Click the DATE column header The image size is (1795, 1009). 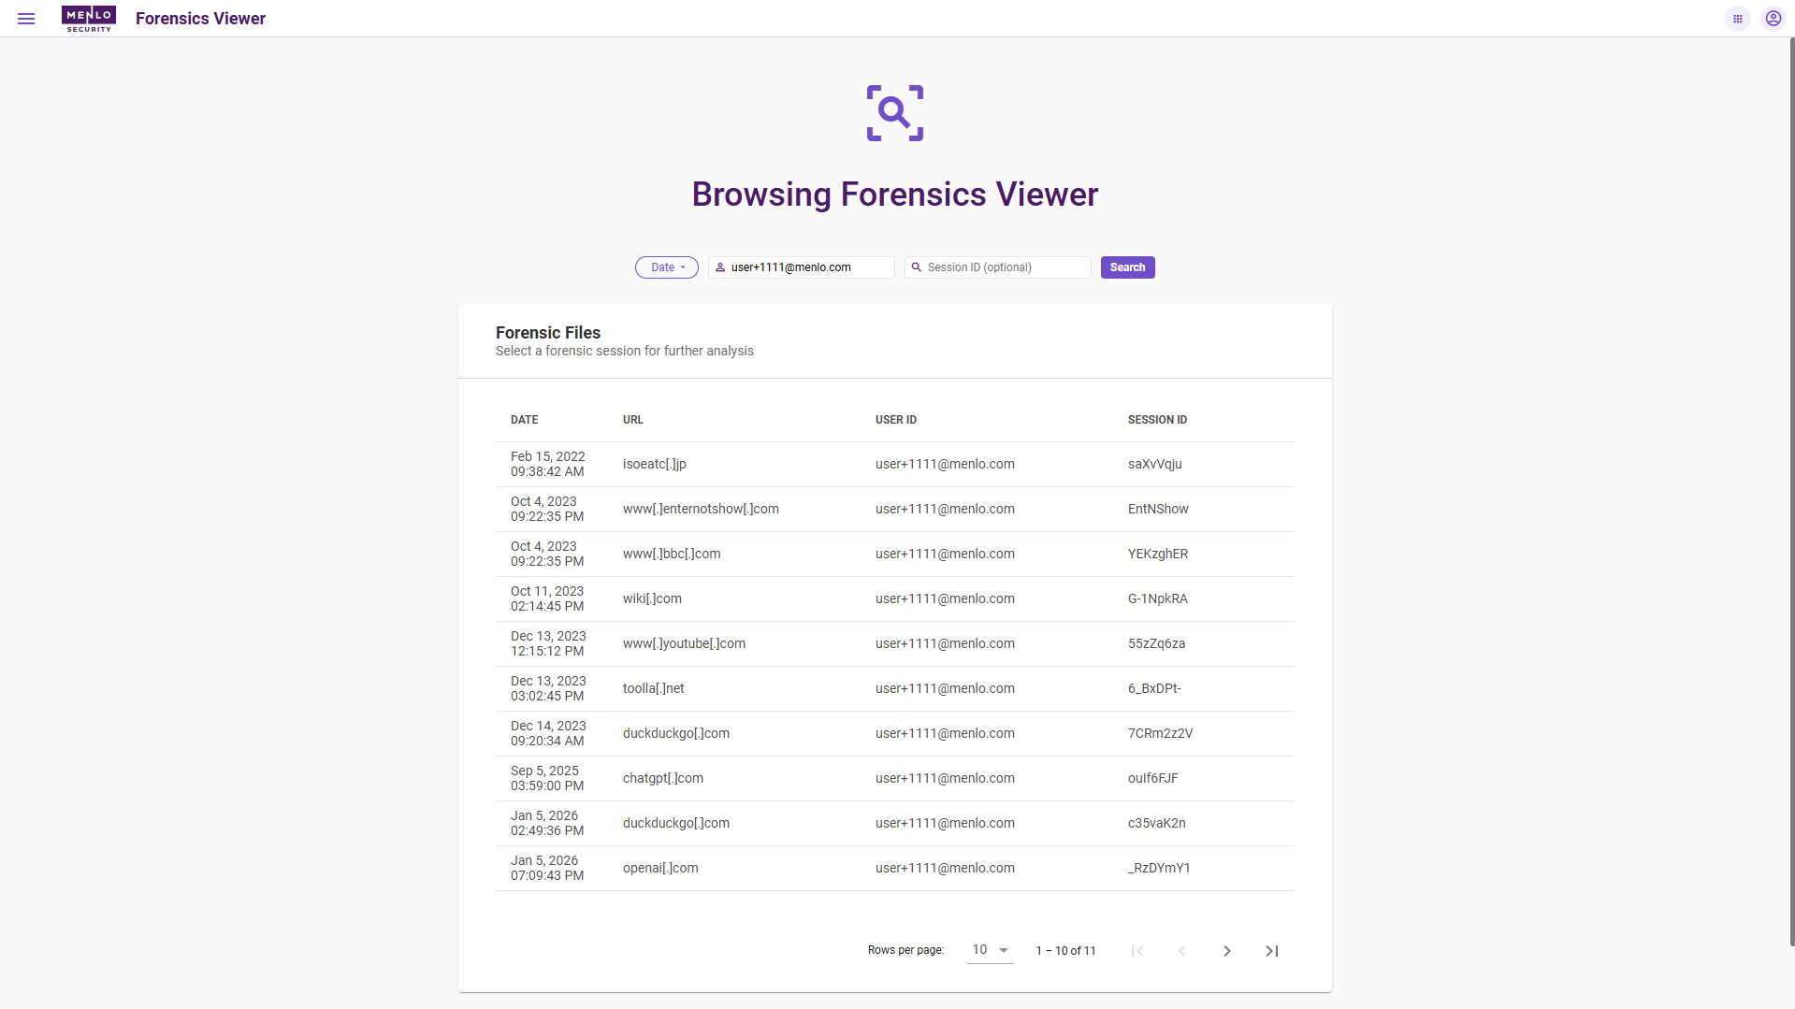coord(525,420)
